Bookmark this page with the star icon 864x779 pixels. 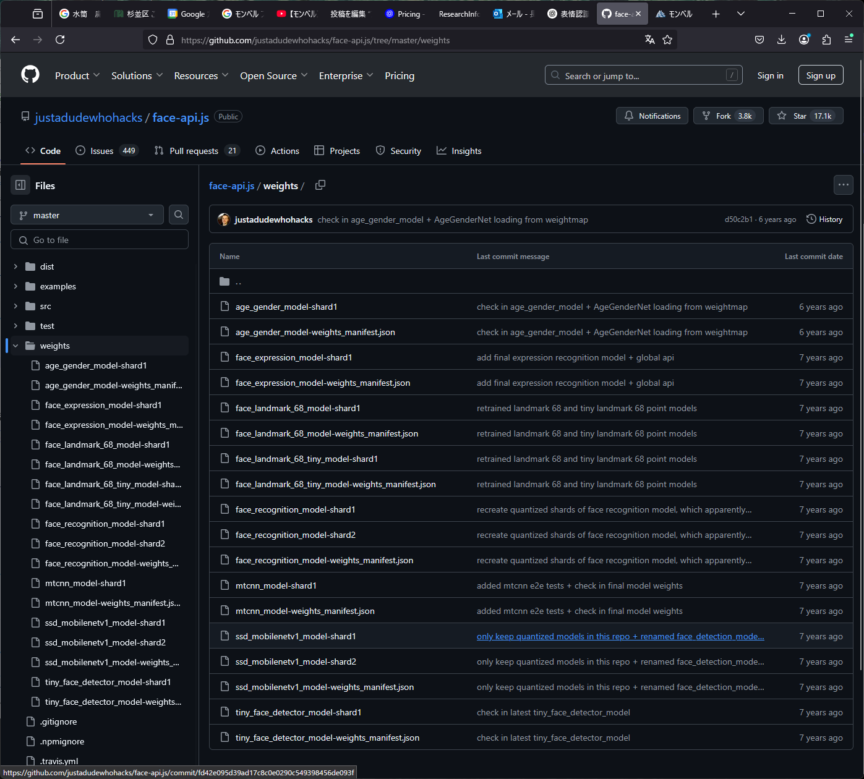pos(667,40)
